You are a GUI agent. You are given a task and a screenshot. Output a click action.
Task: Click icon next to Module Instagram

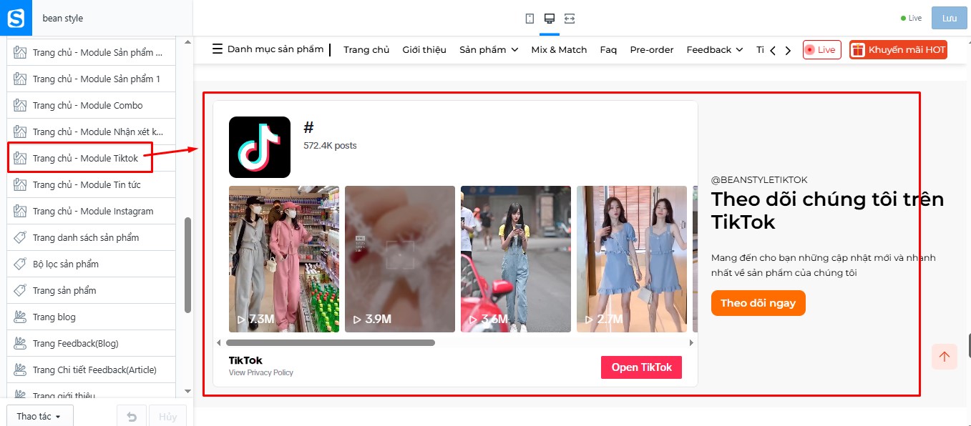(21, 211)
